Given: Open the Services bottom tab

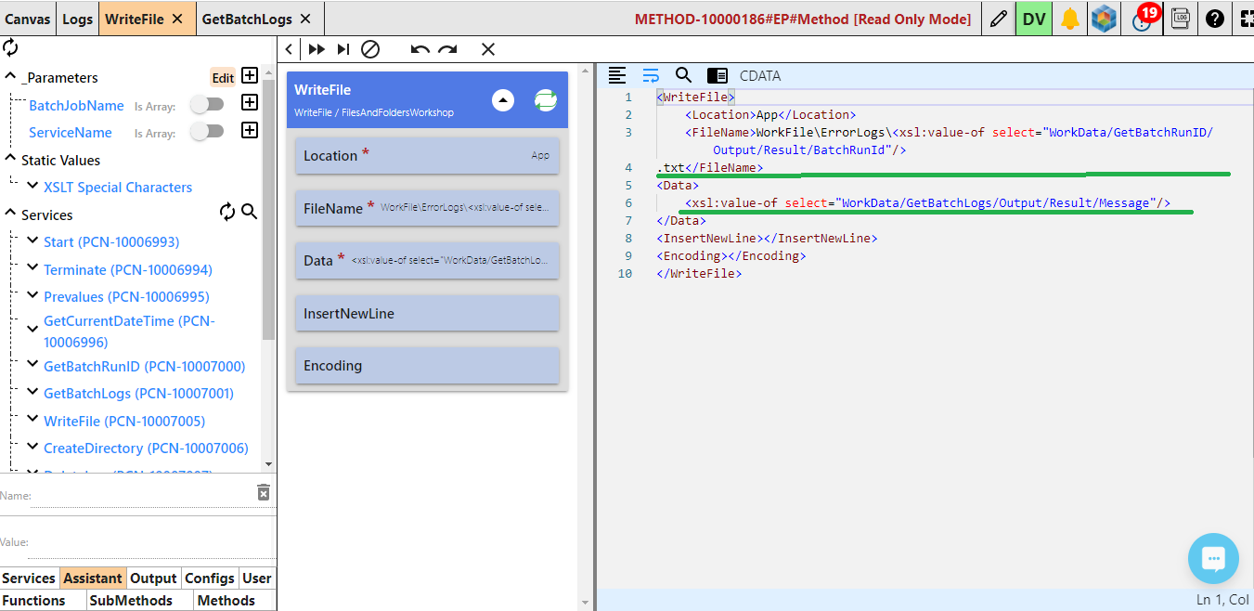Looking at the screenshot, I should (29, 578).
